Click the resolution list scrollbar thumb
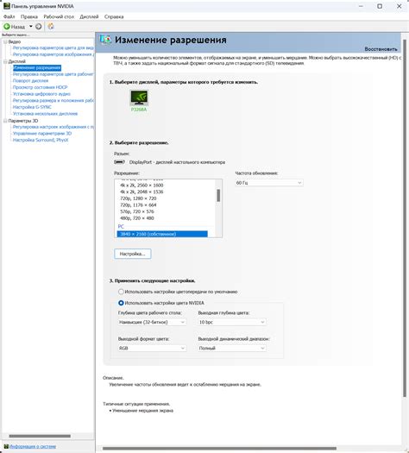This screenshot has width=409, height=453. (218, 196)
